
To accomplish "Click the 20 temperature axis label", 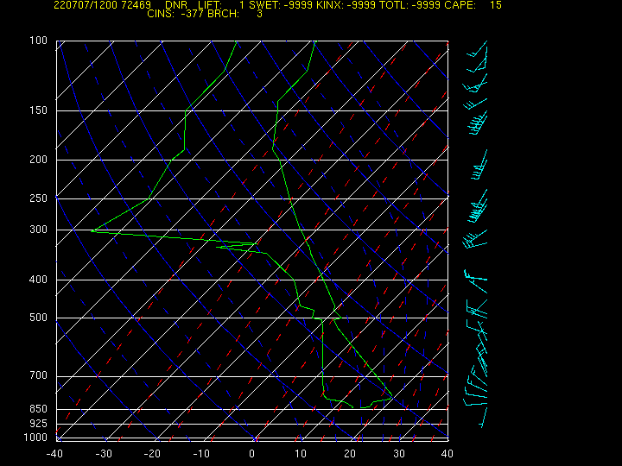I will [x=350, y=454].
